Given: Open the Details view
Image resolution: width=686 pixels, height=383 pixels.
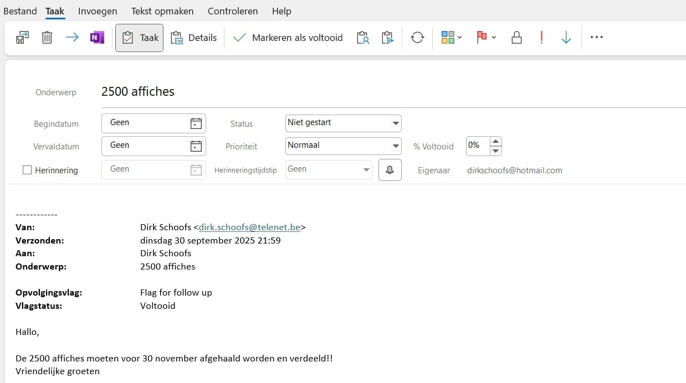Looking at the screenshot, I should (x=194, y=38).
